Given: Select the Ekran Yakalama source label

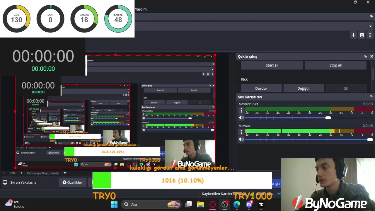Looking at the screenshot, I should [x=23, y=182].
